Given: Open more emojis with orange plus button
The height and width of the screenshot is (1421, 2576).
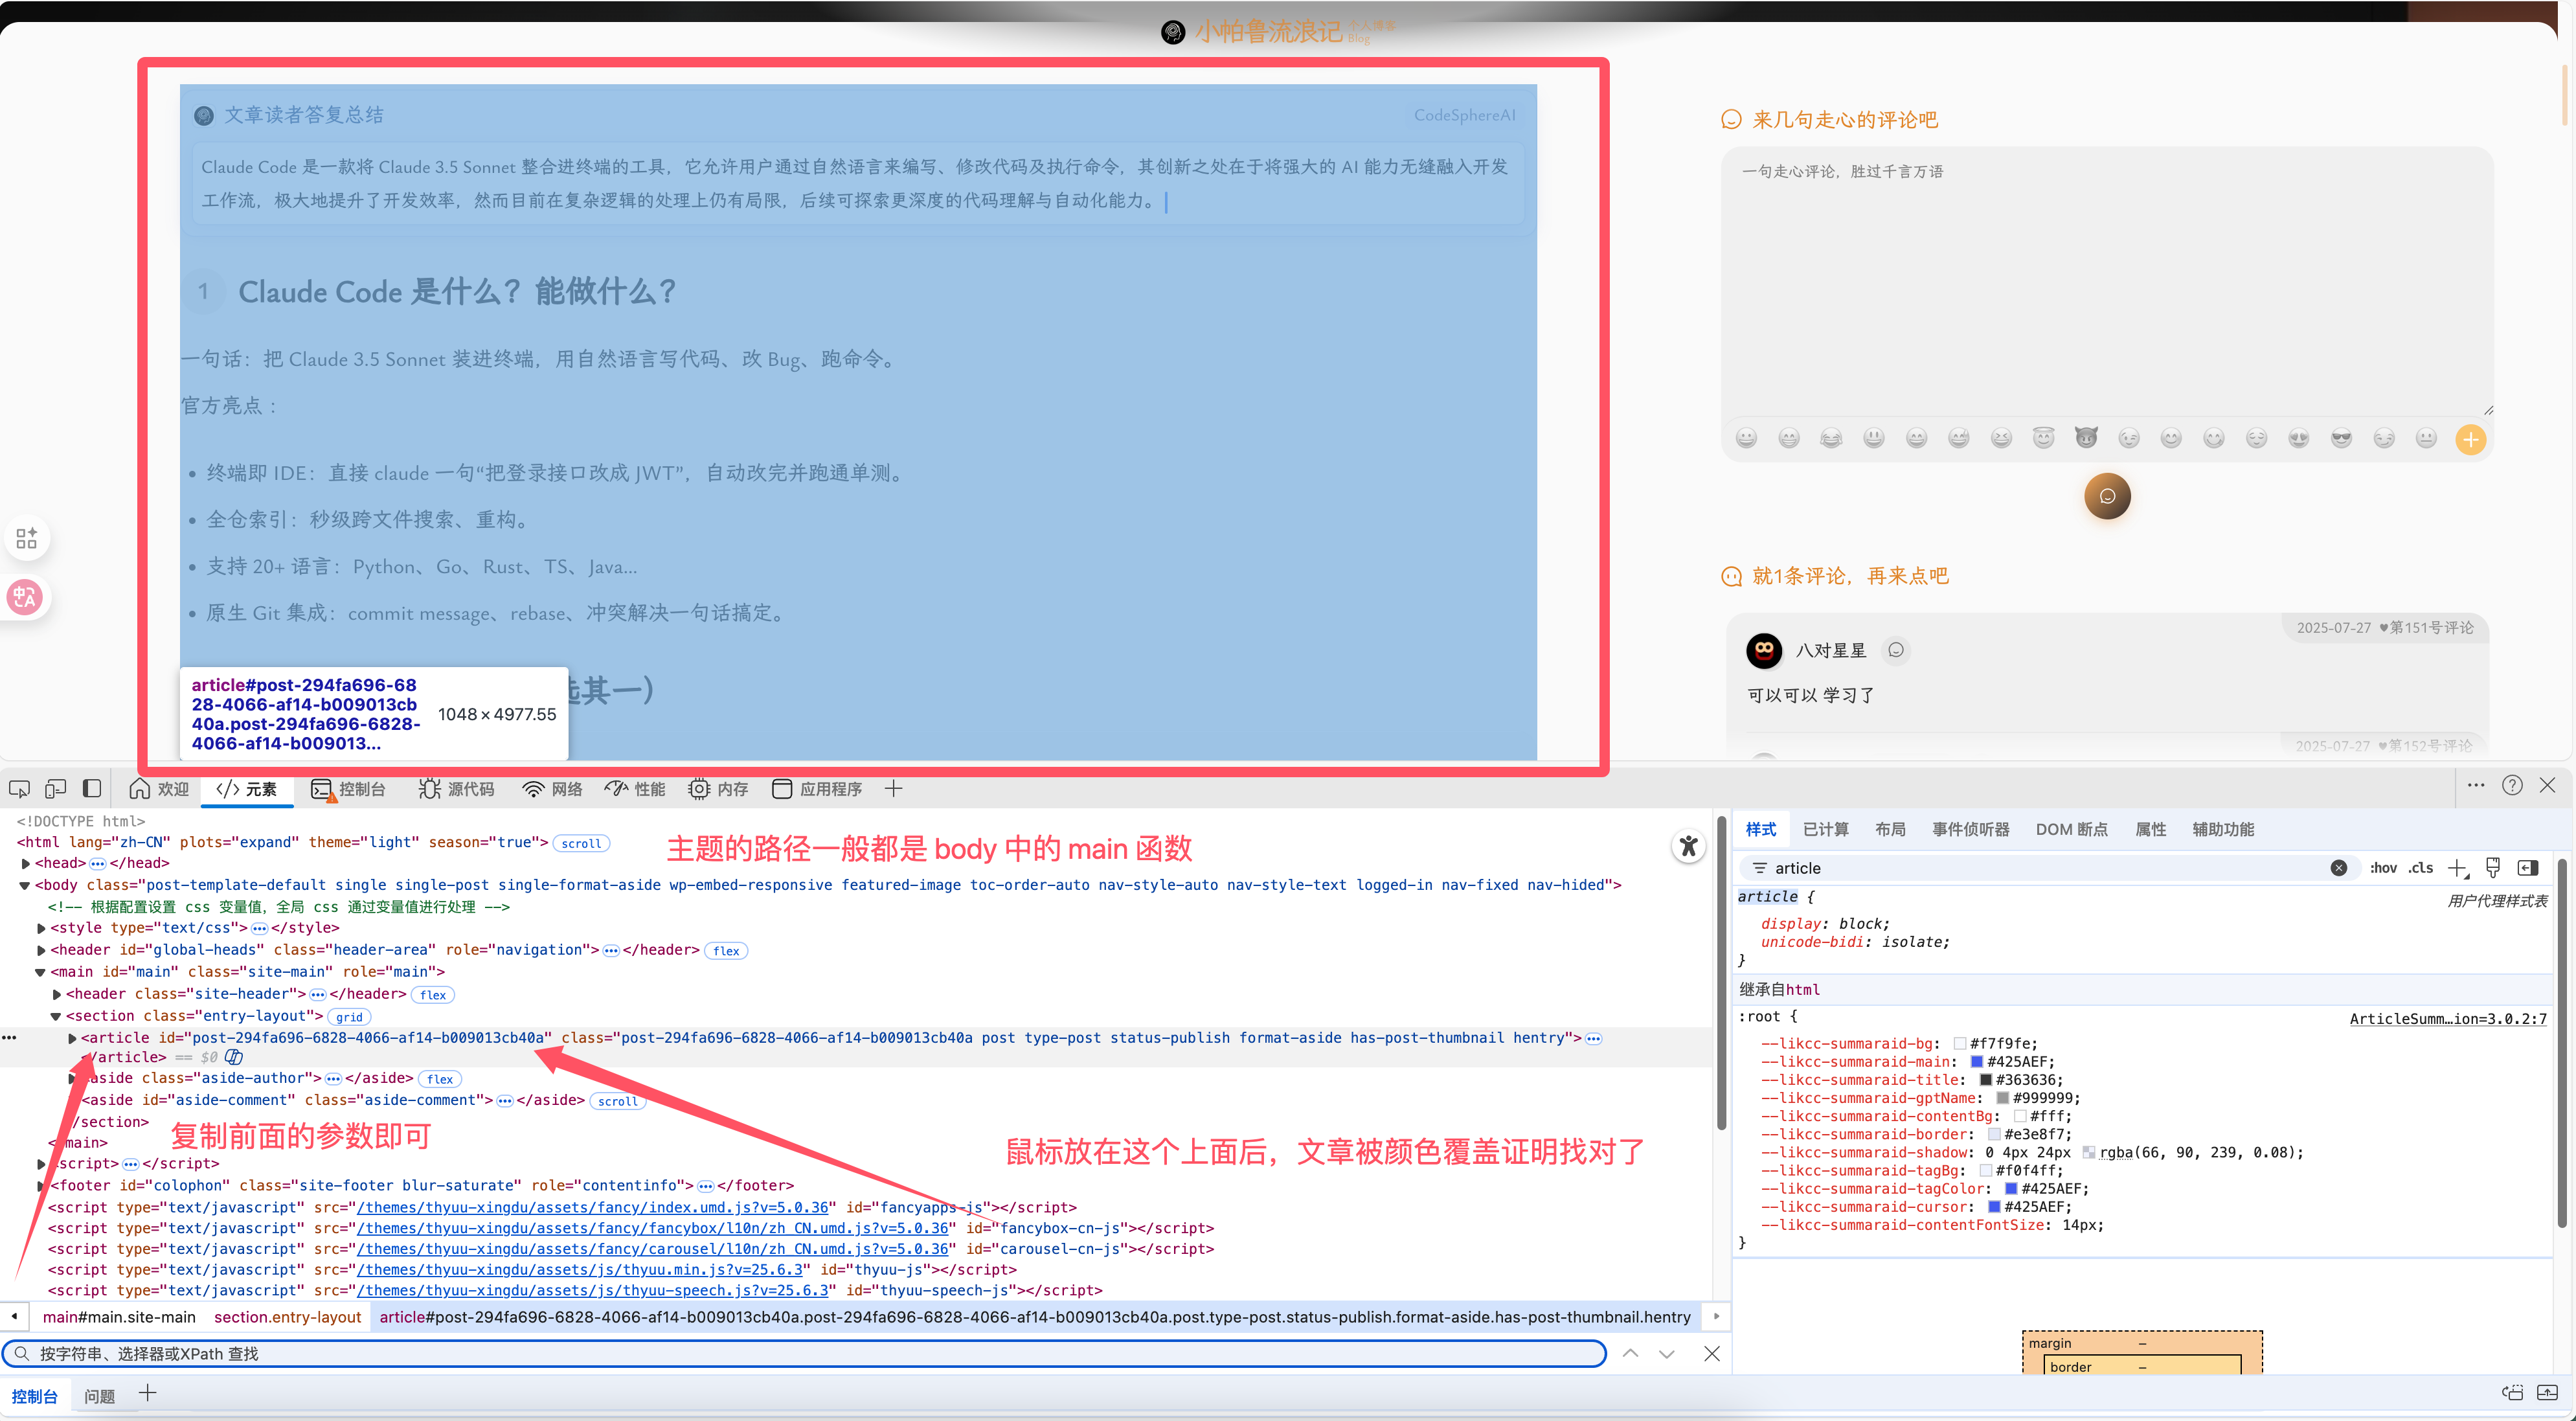Looking at the screenshot, I should 2471,439.
